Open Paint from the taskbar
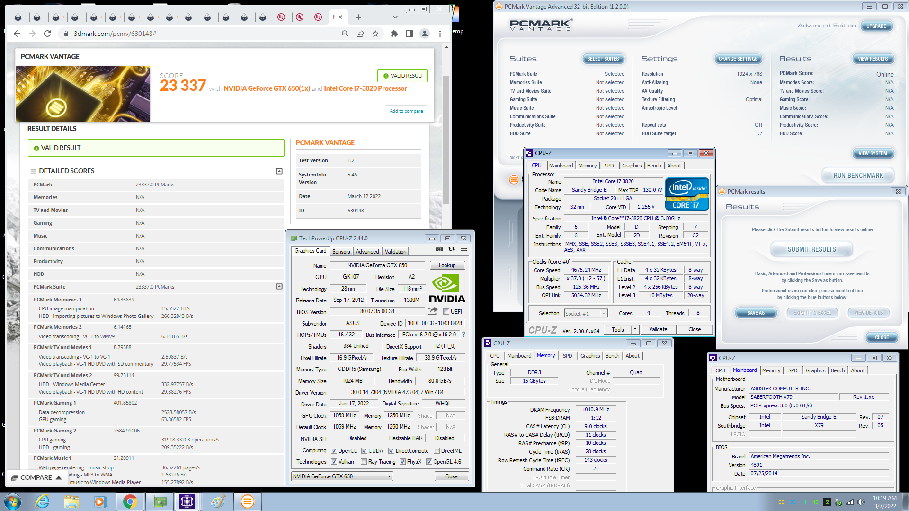Image resolution: width=909 pixels, height=511 pixels. [218, 502]
